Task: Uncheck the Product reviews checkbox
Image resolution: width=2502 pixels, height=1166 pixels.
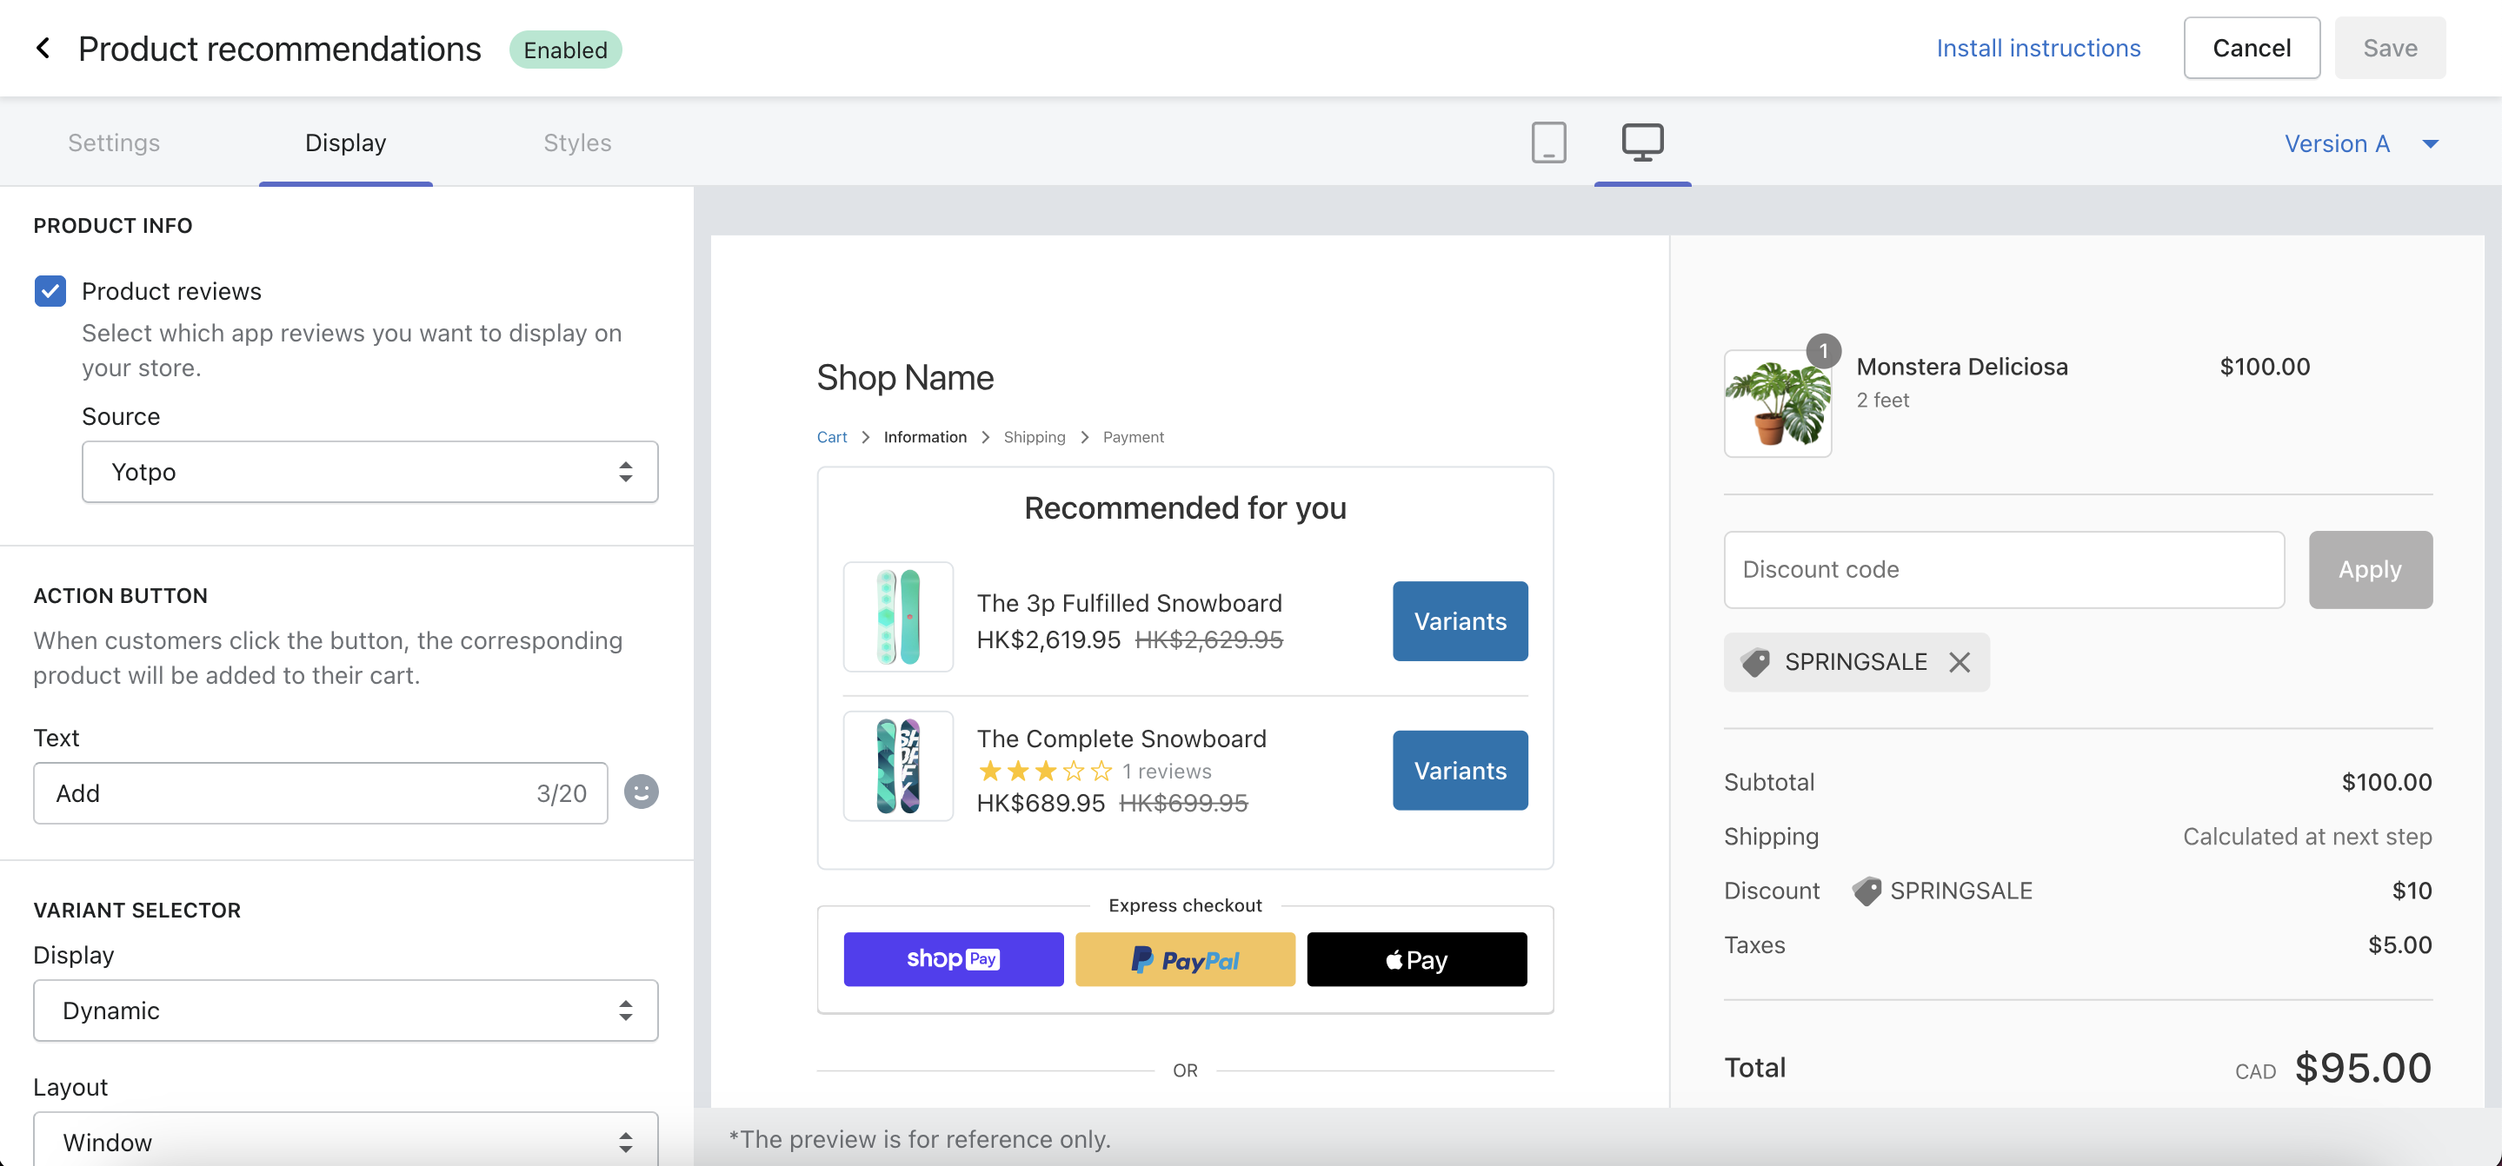Action: 50,291
